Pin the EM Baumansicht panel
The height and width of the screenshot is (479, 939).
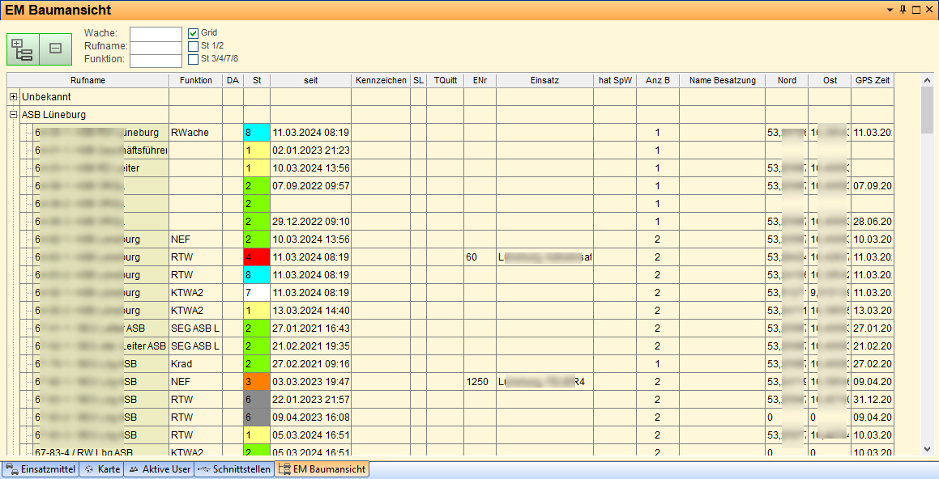tap(903, 10)
